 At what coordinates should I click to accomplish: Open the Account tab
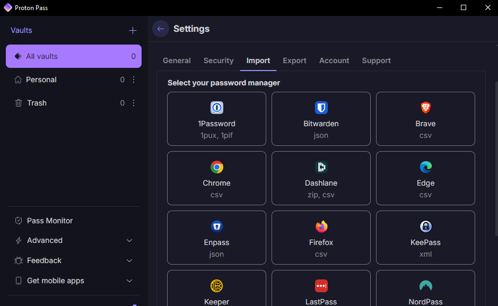pyautogui.click(x=334, y=60)
